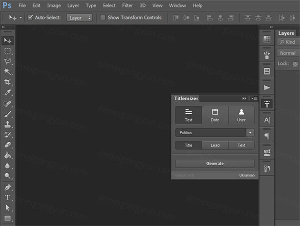
Task: Select the Eyedropper tool
Action: coord(7,93)
